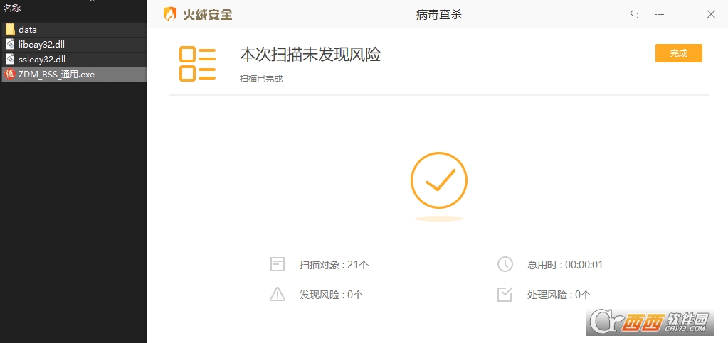The height and width of the screenshot is (343, 728).
Task: Click the 火绒安全 shield logo
Action: (170, 14)
